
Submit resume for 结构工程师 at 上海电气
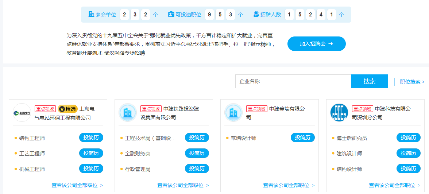pos(91,137)
